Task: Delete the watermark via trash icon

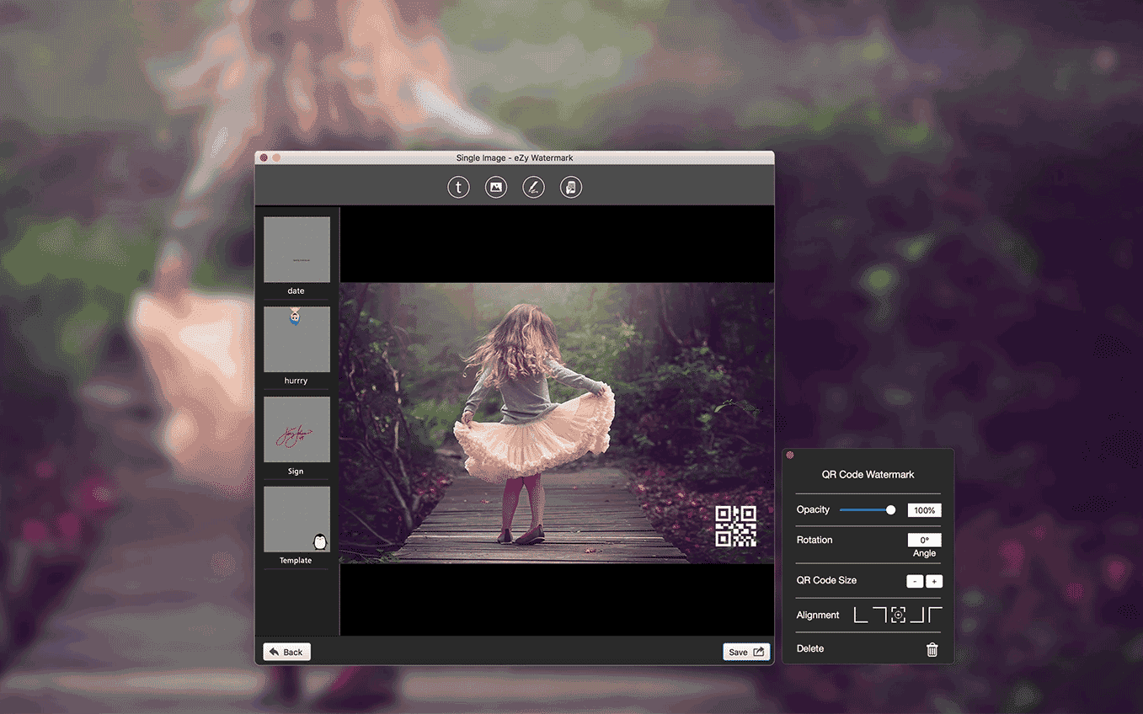Action: 932,649
